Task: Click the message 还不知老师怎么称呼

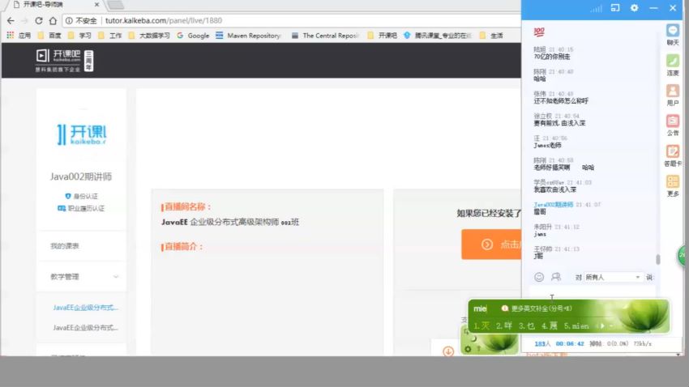Action: (x=561, y=101)
